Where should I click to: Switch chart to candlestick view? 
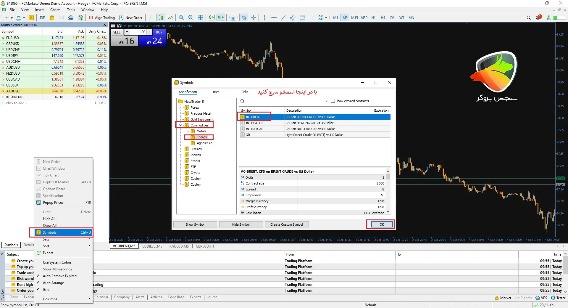(x=161, y=18)
